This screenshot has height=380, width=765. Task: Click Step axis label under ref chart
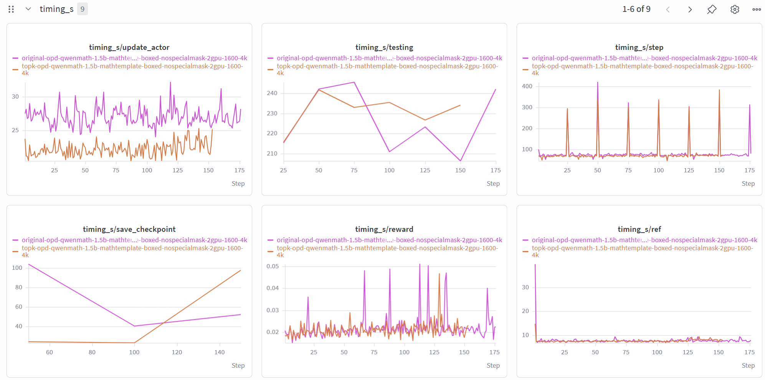(748, 366)
